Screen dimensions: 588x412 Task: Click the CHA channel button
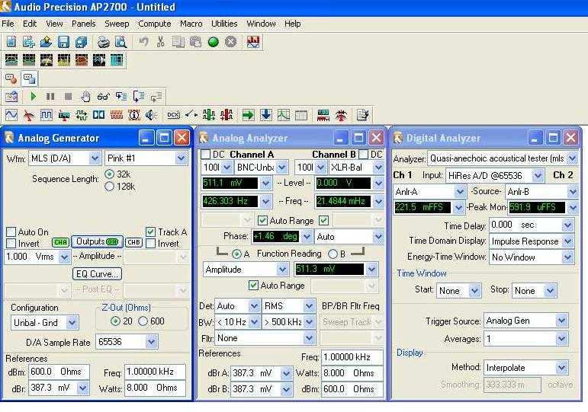(60, 242)
